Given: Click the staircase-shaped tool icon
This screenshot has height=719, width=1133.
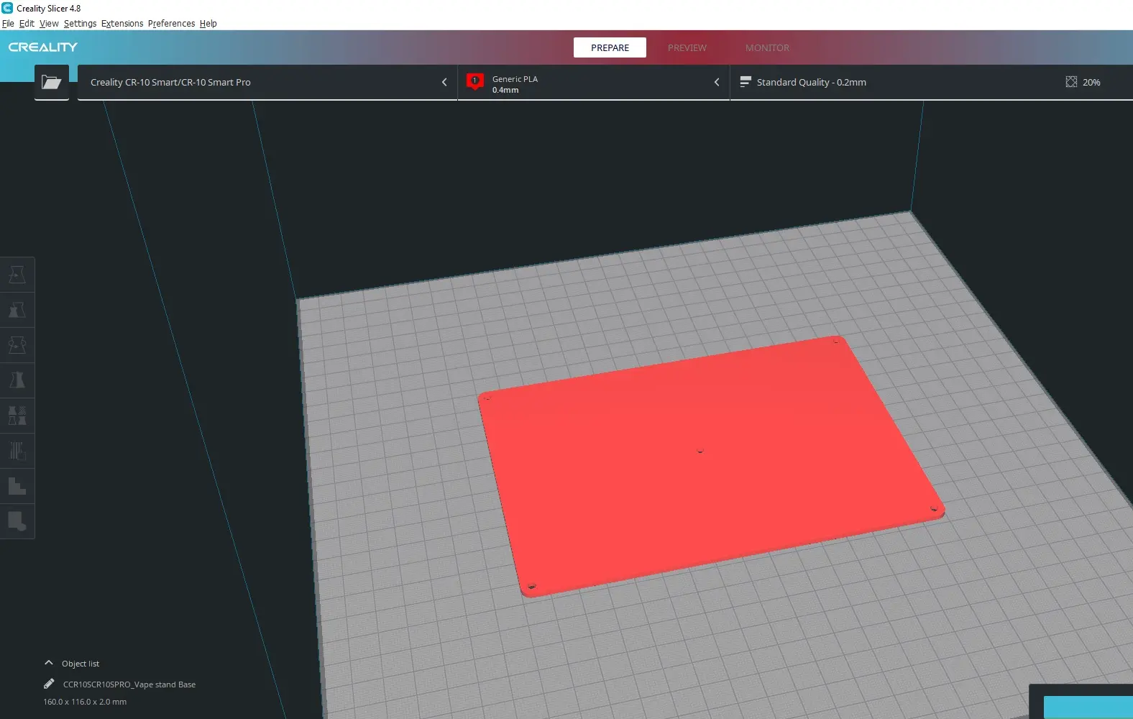Looking at the screenshot, I should coord(17,486).
